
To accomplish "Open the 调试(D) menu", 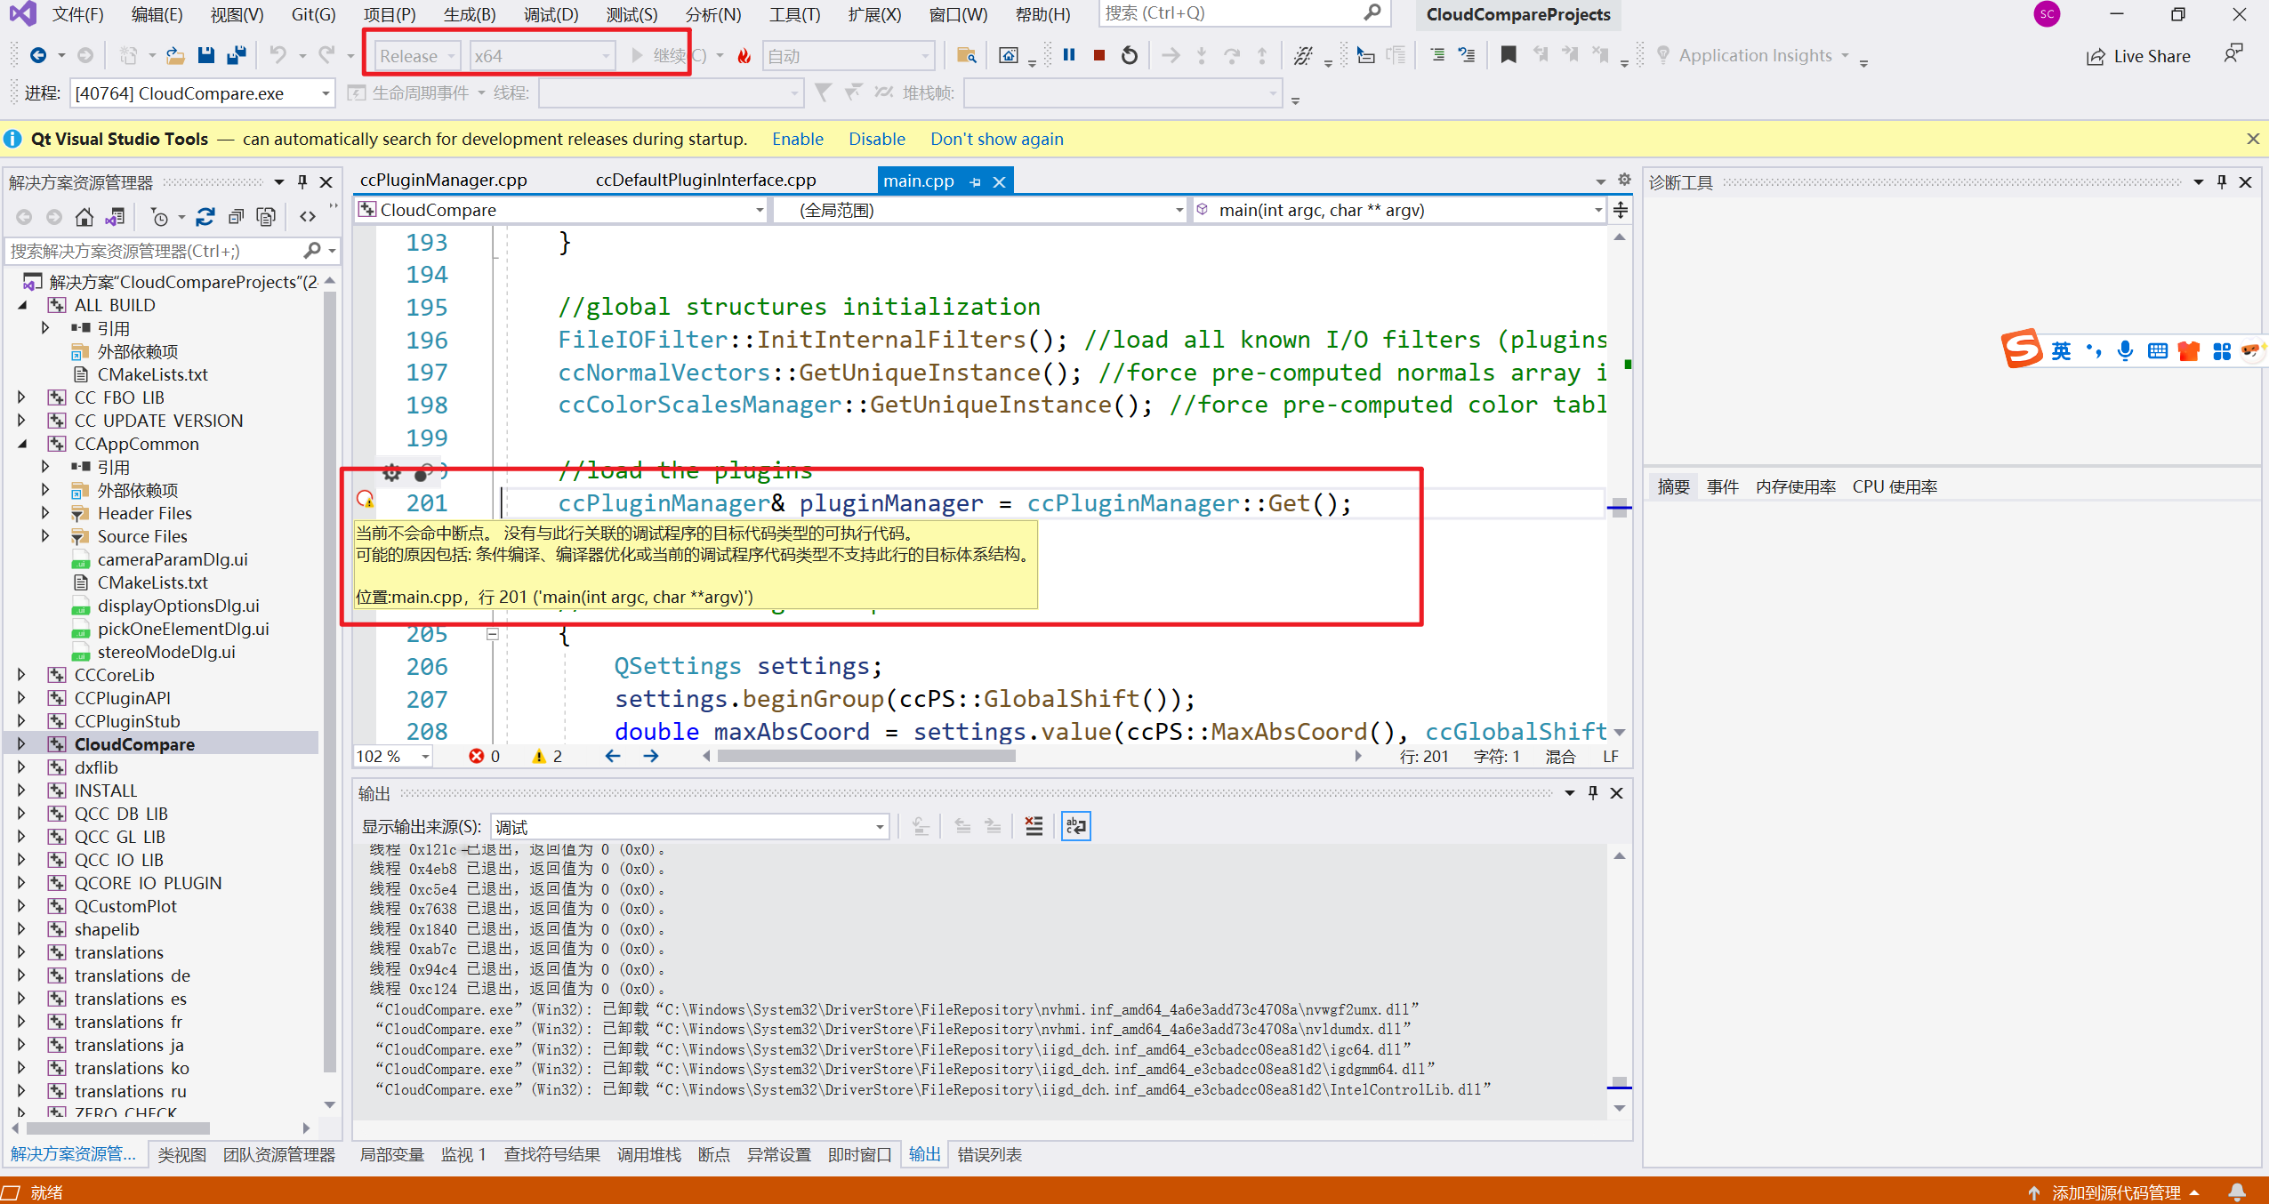I will [x=551, y=14].
